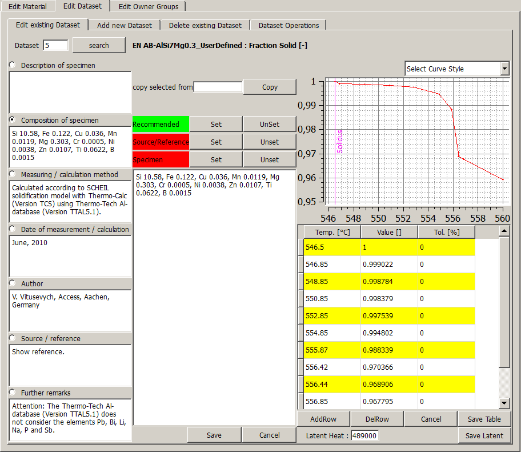The image size is (521, 452).
Task: Select the Further remarks radio button
Action: click(13, 393)
